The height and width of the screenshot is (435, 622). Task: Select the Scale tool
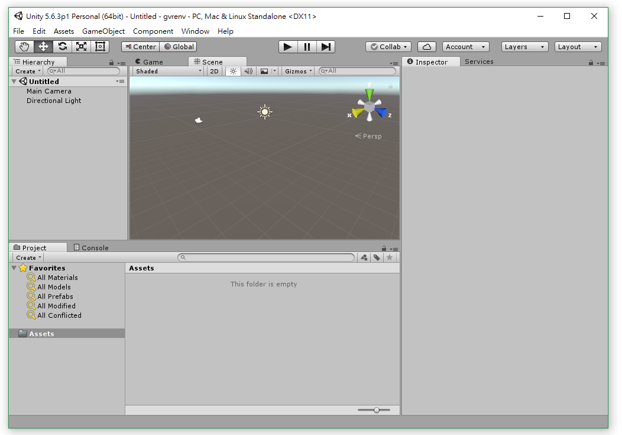tap(81, 47)
